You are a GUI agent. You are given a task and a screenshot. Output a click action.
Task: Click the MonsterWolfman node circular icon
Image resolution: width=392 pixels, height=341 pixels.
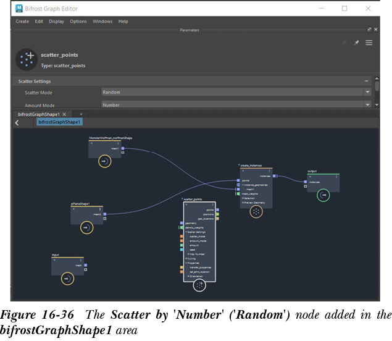[104, 161]
